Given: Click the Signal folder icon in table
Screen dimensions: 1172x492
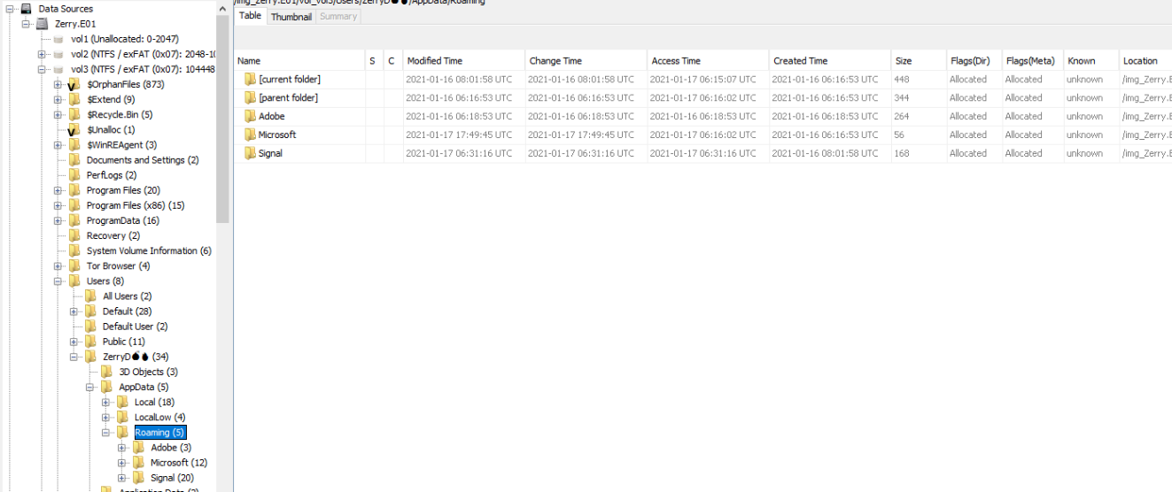Looking at the screenshot, I should (x=250, y=153).
